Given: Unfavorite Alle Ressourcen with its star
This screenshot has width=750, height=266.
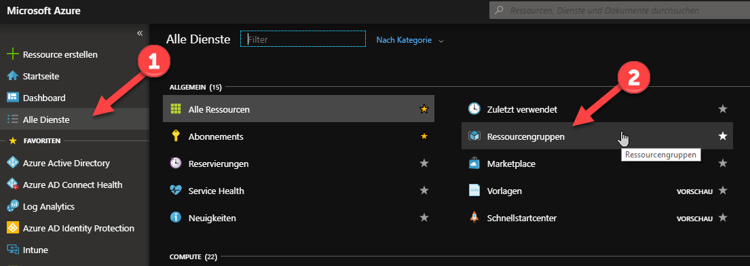Looking at the screenshot, I should pyautogui.click(x=424, y=109).
